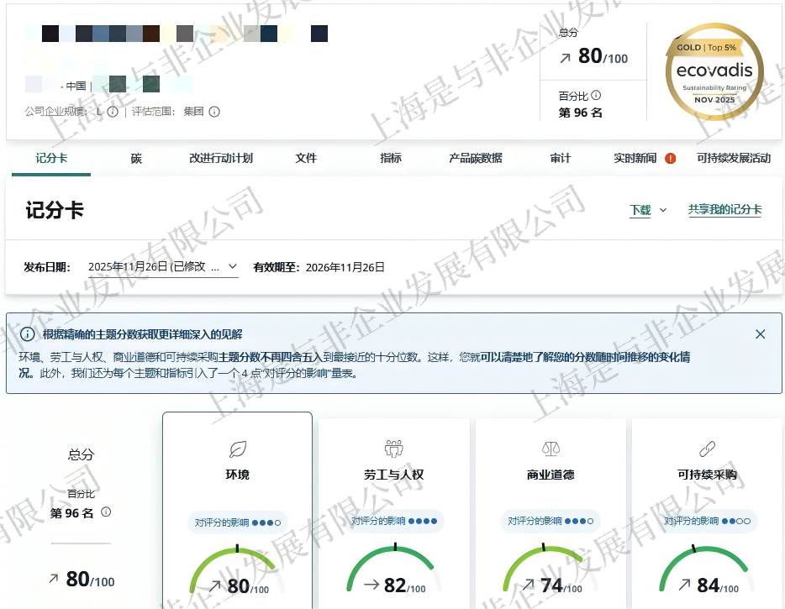785x609 pixels.
Task: Select the 可持续发展活动 tab
Action: point(734,158)
